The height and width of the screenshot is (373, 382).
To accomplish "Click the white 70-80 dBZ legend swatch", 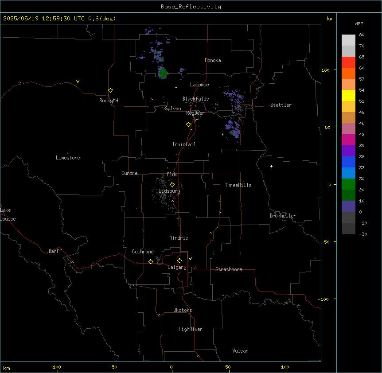I will pos(348,40).
